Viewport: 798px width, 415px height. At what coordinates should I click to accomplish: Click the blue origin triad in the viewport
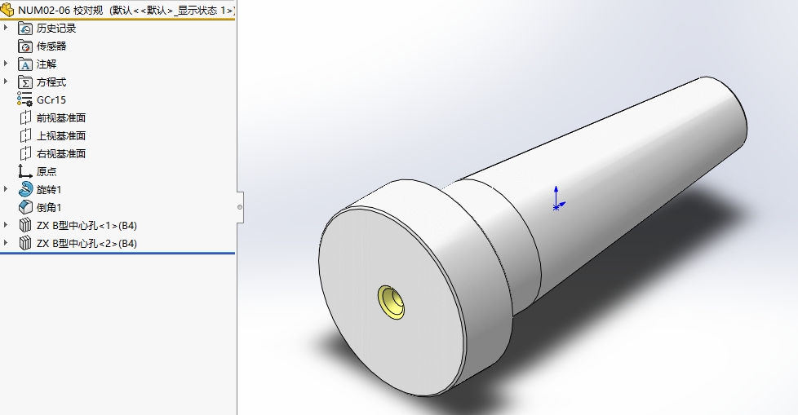tap(557, 199)
